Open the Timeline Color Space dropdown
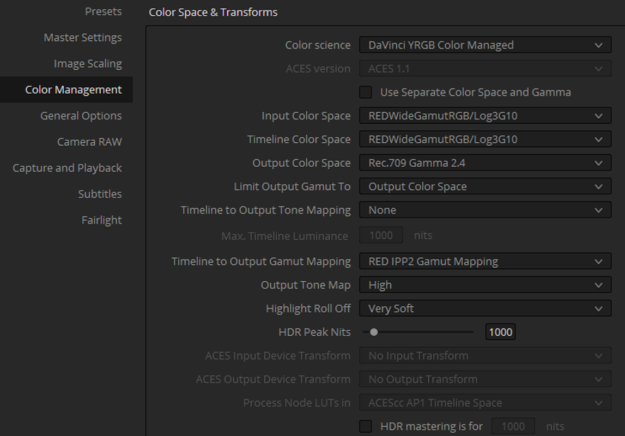Viewport: 625px width, 436px height. (x=485, y=140)
